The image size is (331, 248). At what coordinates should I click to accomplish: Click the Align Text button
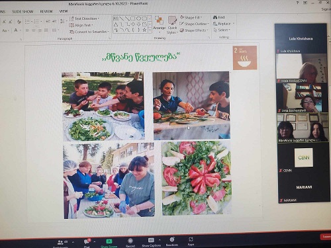point(81,25)
